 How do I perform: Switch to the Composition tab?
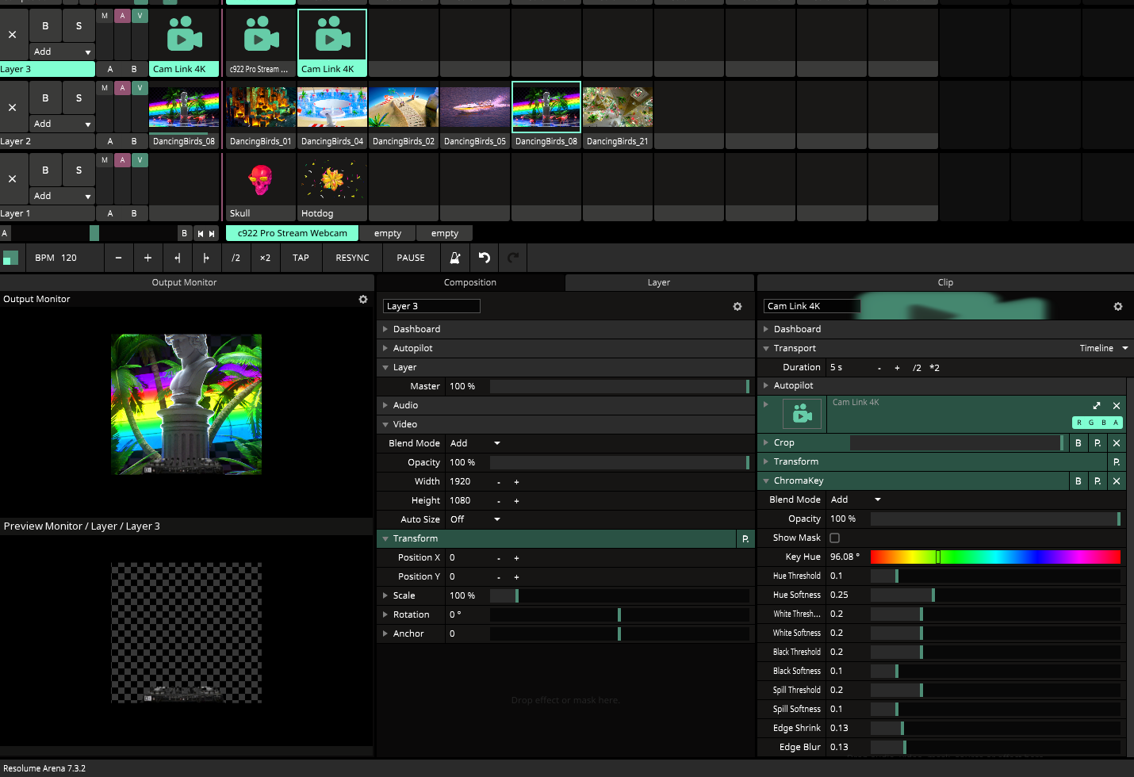(470, 283)
